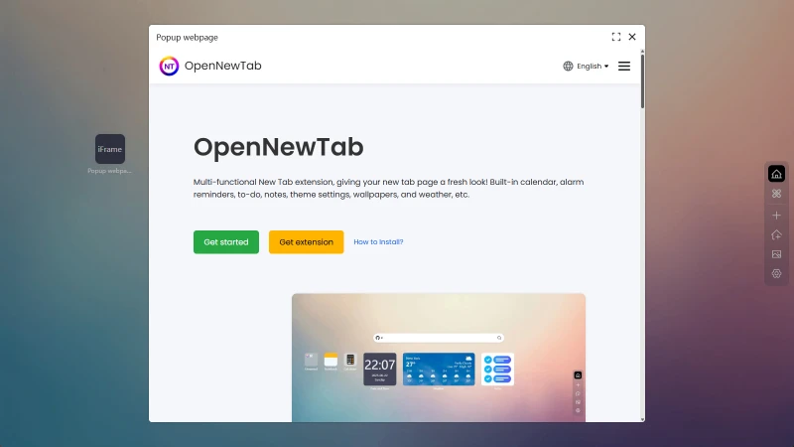Click the Home icon in the right sidebar
This screenshot has width=794, height=447.
(x=776, y=174)
